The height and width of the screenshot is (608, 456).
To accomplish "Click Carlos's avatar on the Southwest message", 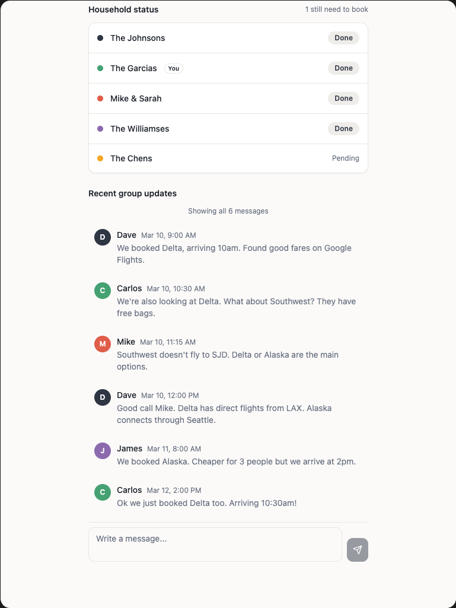I will click(x=103, y=291).
